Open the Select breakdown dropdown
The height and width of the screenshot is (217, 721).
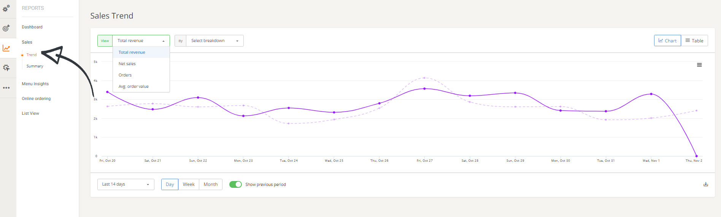click(x=214, y=41)
